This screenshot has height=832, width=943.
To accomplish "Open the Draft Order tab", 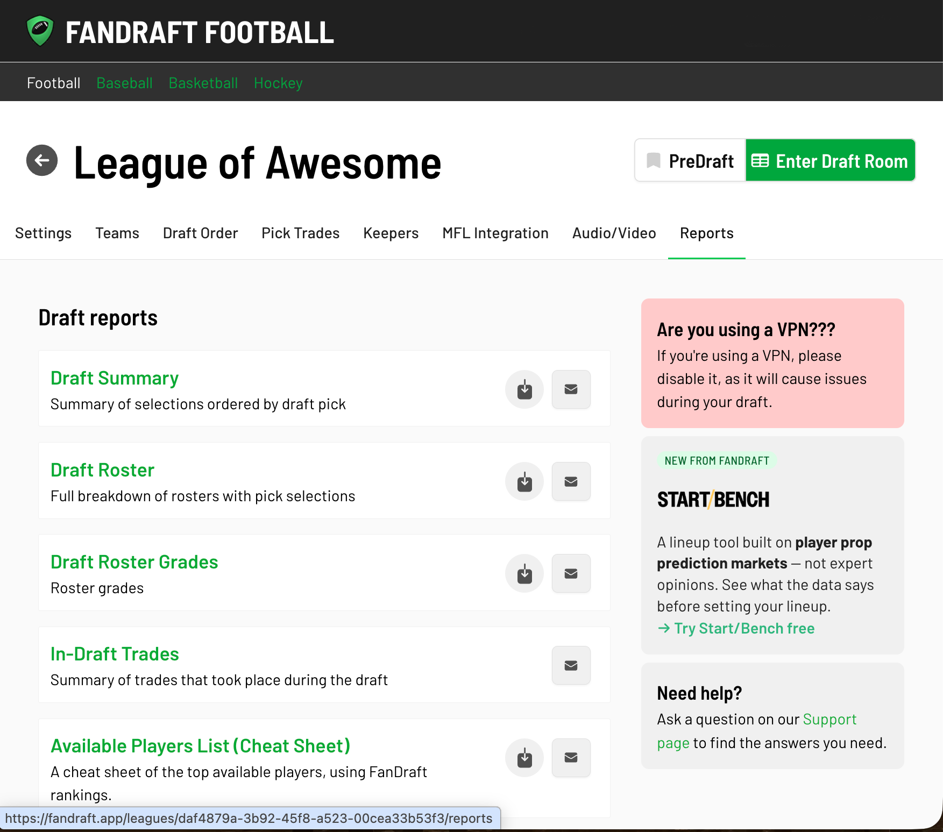I will [201, 233].
